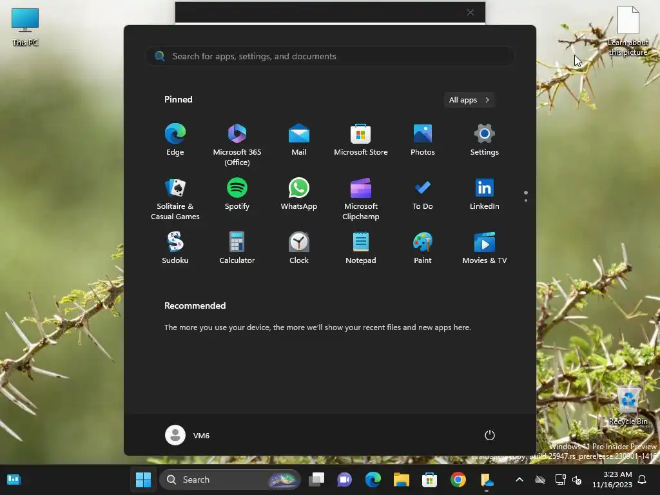Click the Windows Start button on taskbar
The width and height of the screenshot is (660, 495).
[143, 480]
